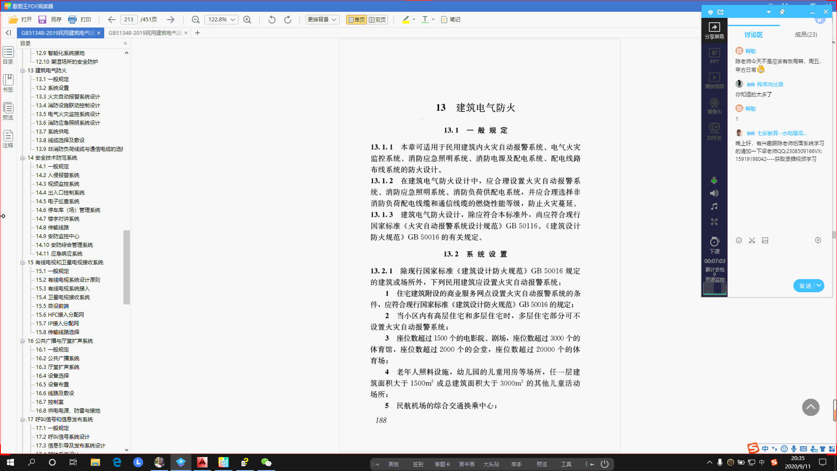Image resolution: width=837 pixels, height=471 pixels.
Task: Click the emoji icon in chat
Action: pos(739,240)
